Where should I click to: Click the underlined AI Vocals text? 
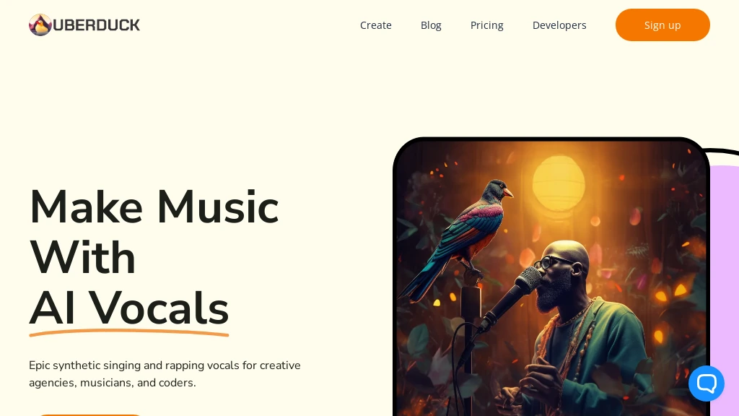point(128,308)
